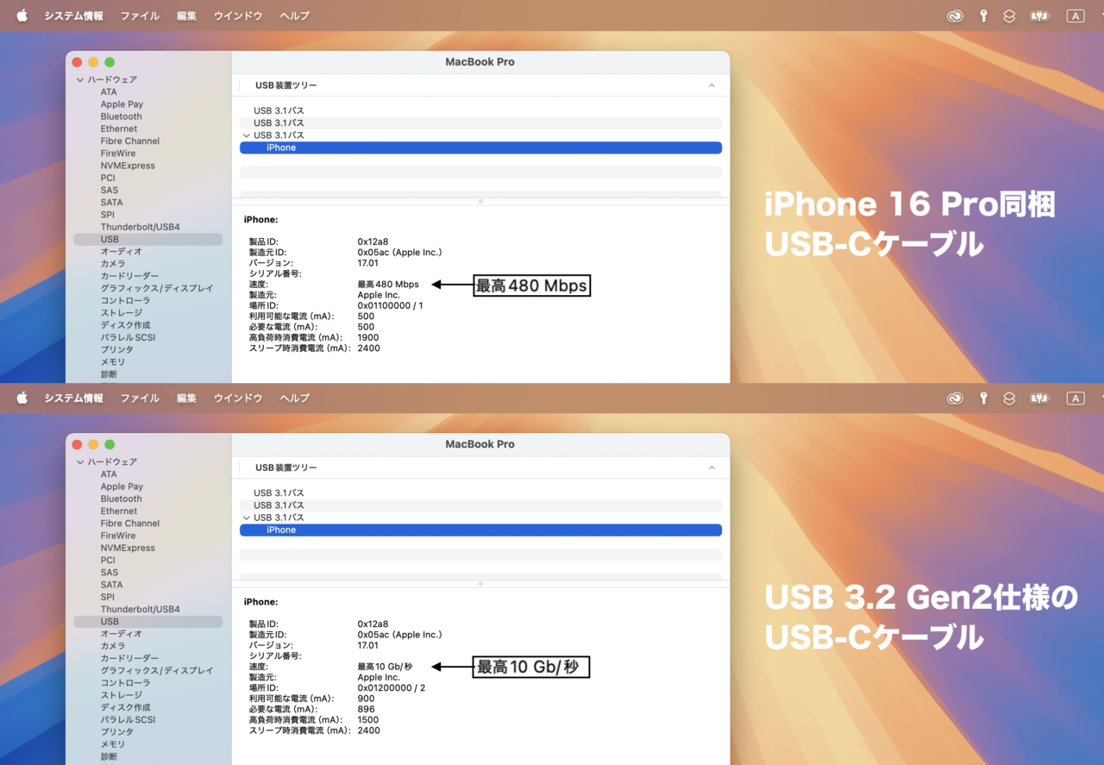Open ファイル menu in the top menu bar
Viewport: 1104px width, 765px height.
(140, 16)
